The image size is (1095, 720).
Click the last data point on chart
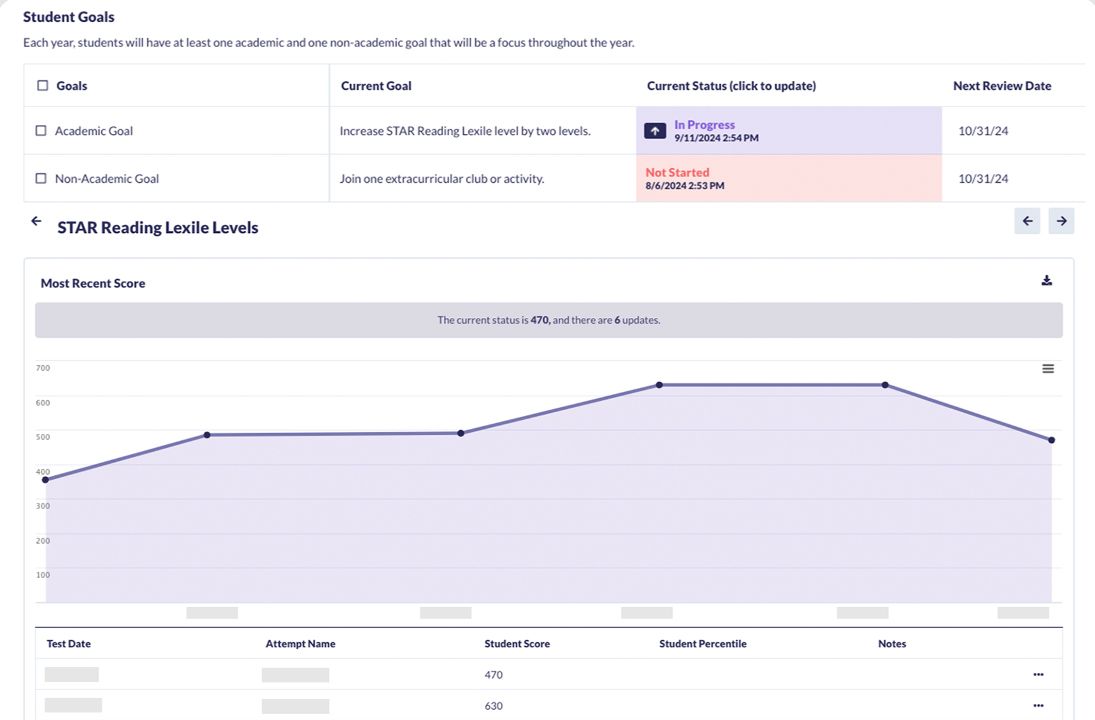[1051, 440]
